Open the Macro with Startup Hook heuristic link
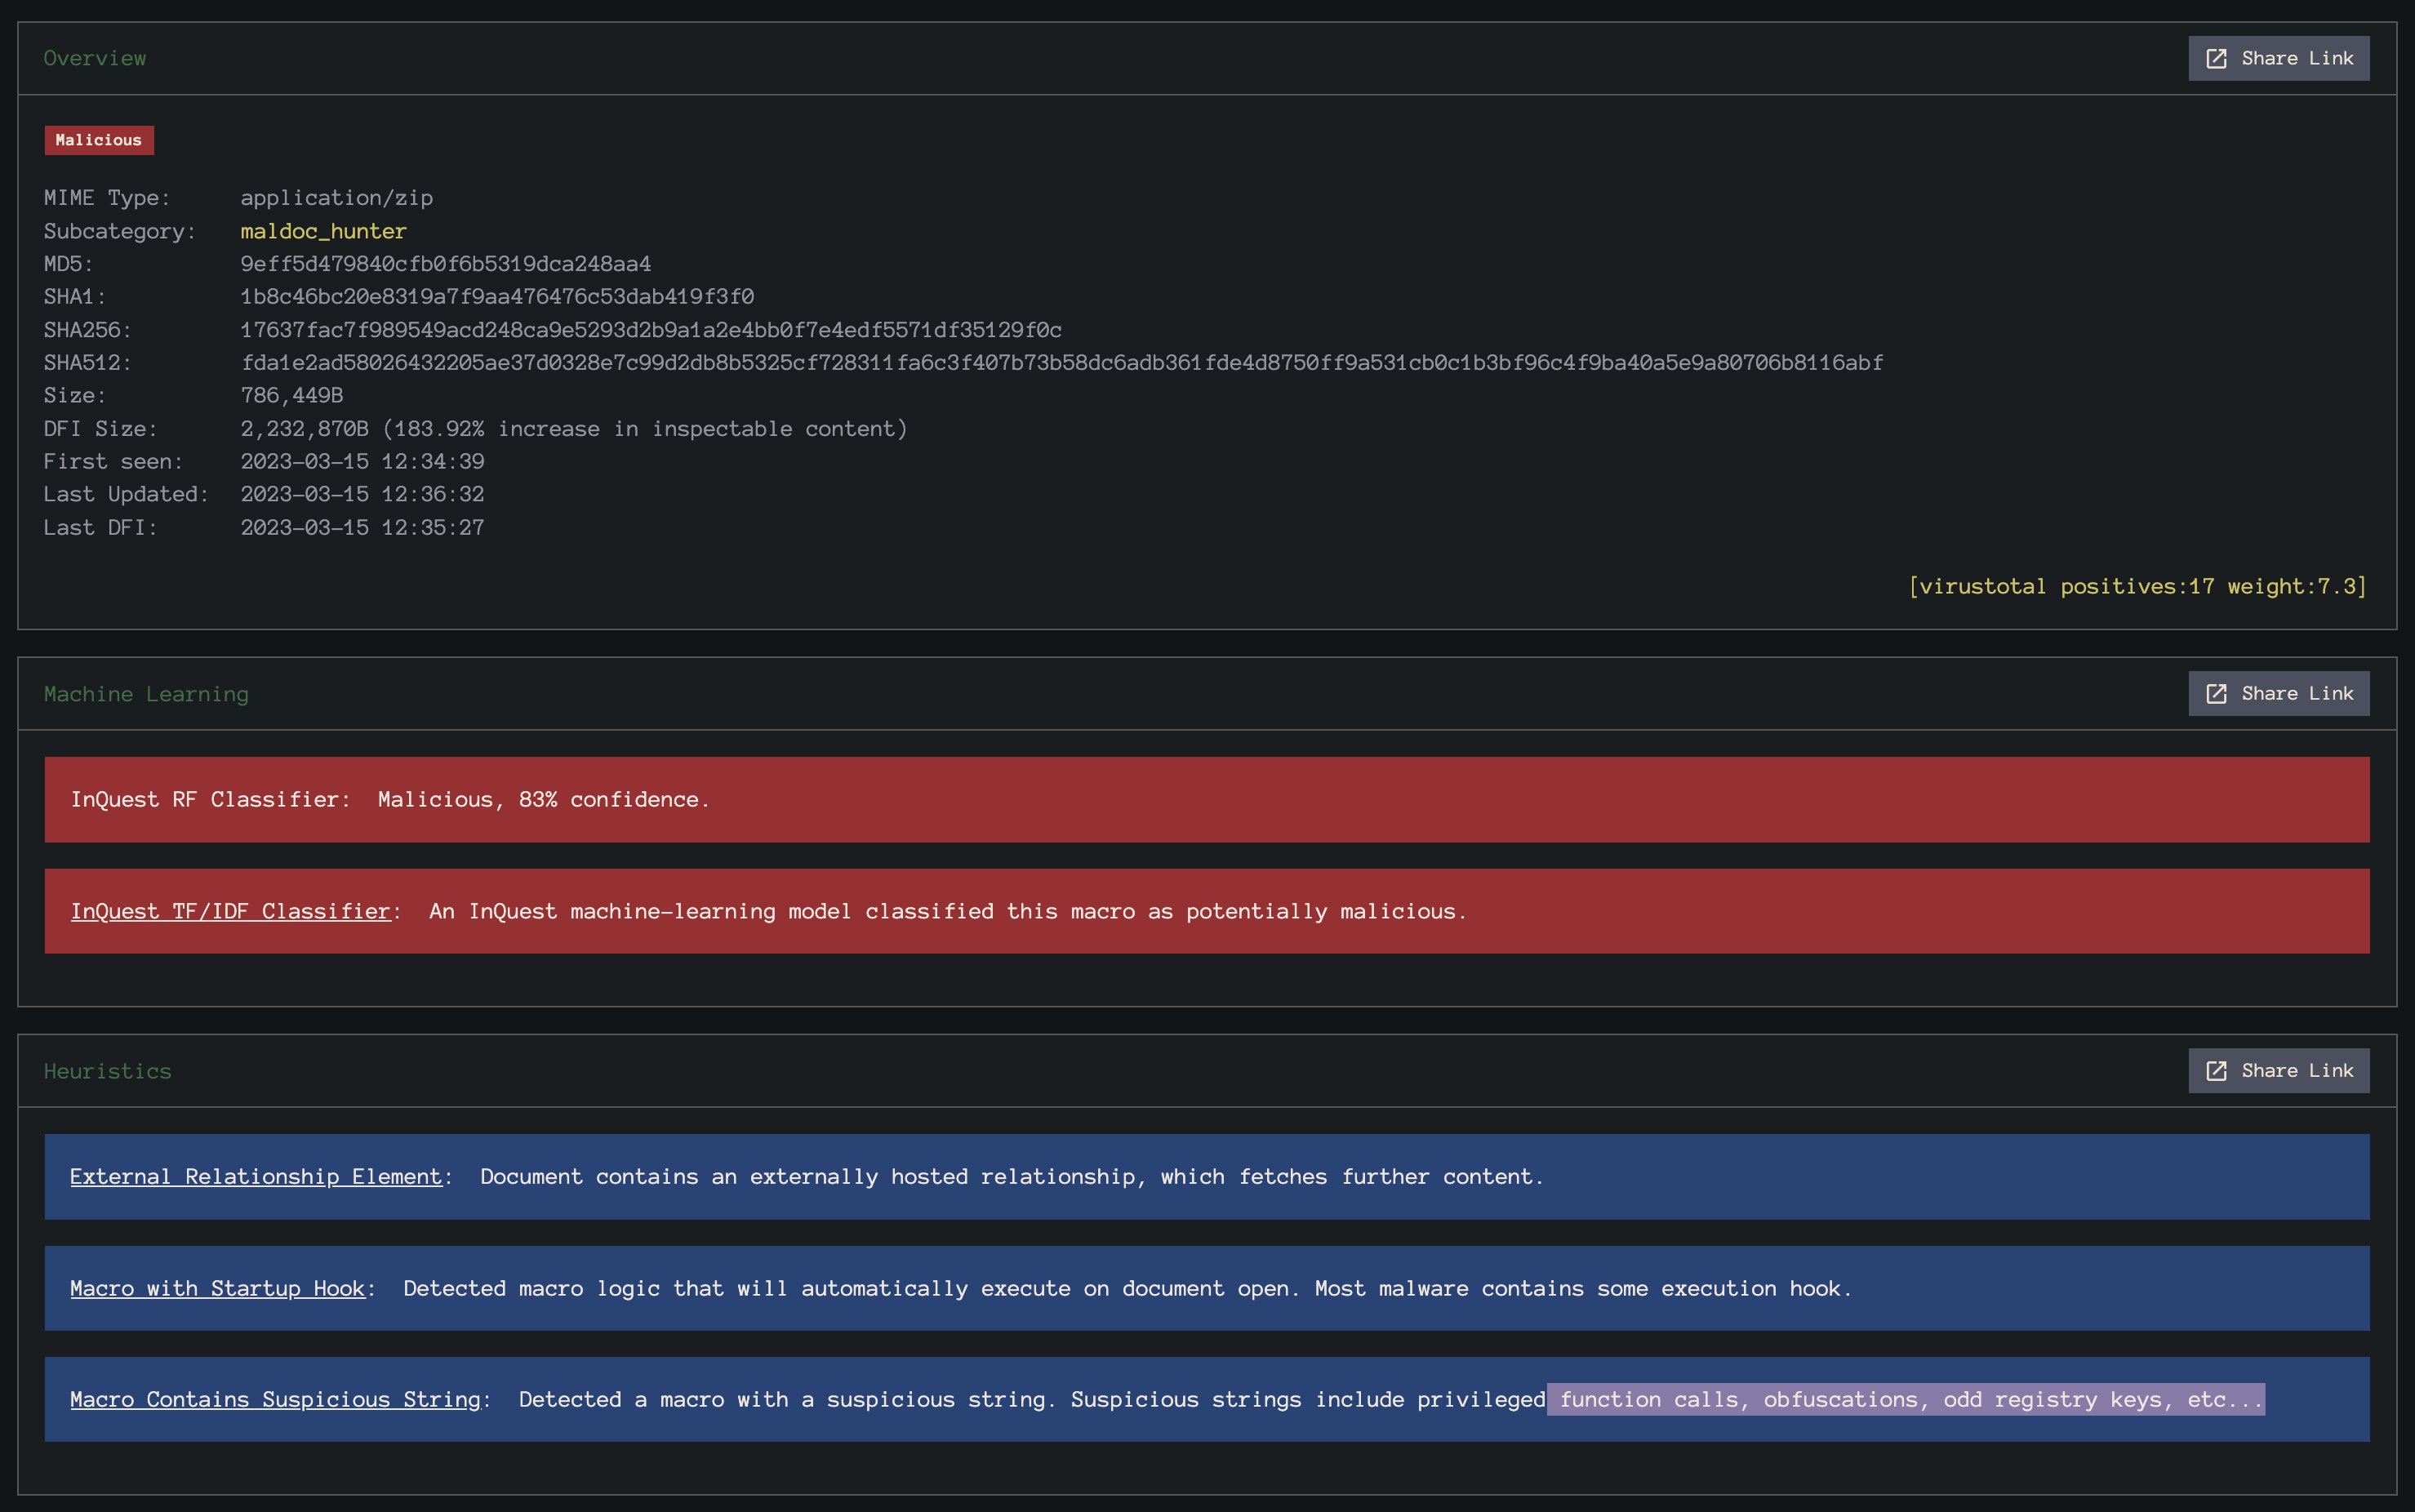The image size is (2415, 1512). (217, 1288)
